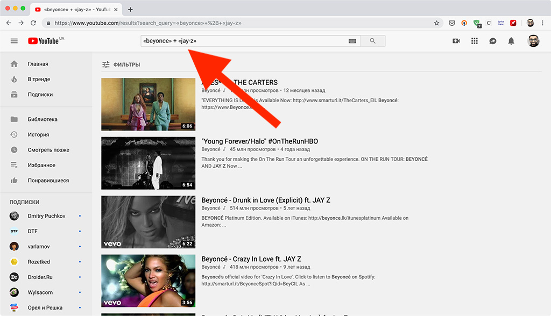Open Beyoncé - Crazy In Love ft. JAY Z title
The width and height of the screenshot is (551, 316).
251,259
